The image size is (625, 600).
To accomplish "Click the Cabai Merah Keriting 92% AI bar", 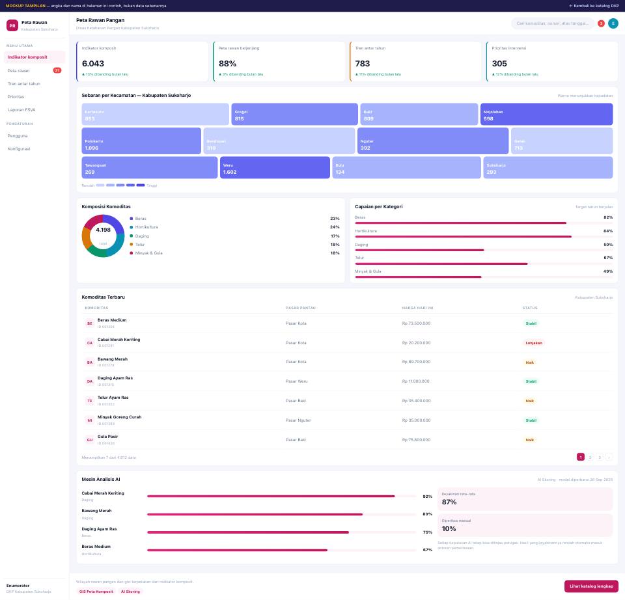I will tap(282, 497).
